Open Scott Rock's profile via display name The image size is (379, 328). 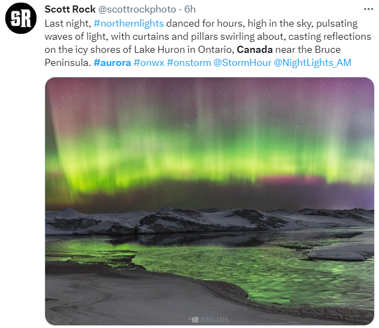70,9
